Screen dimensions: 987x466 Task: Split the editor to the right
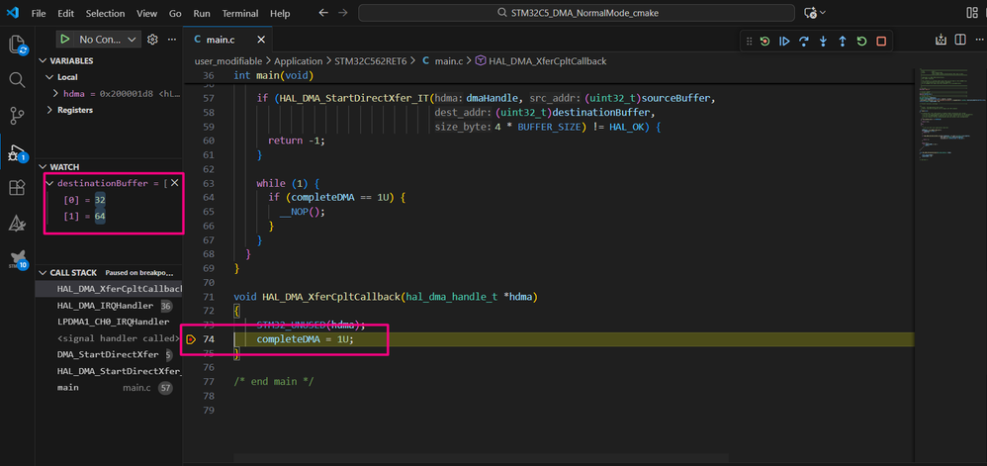(960, 40)
